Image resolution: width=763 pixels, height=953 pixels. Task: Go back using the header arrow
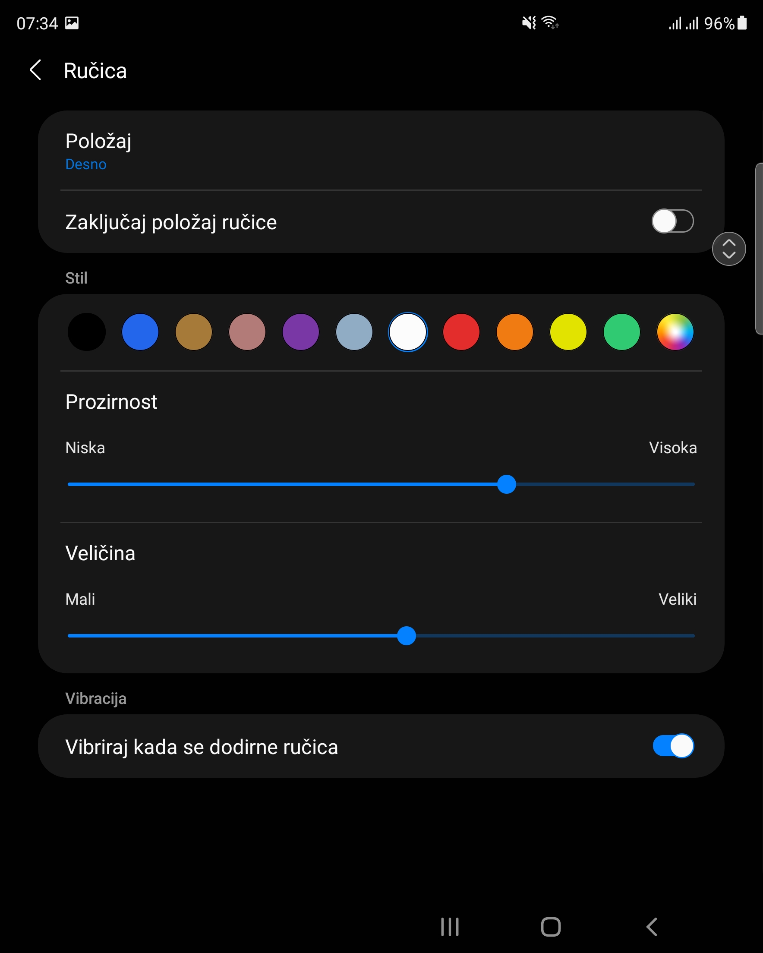35,70
